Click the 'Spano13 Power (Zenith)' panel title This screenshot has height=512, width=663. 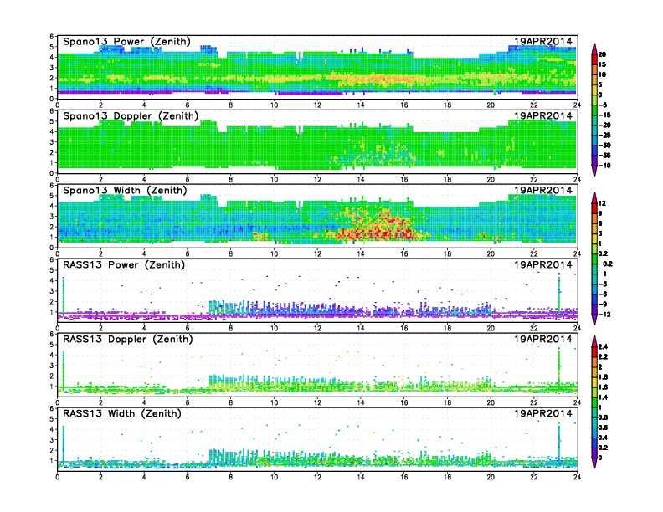coord(126,41)
